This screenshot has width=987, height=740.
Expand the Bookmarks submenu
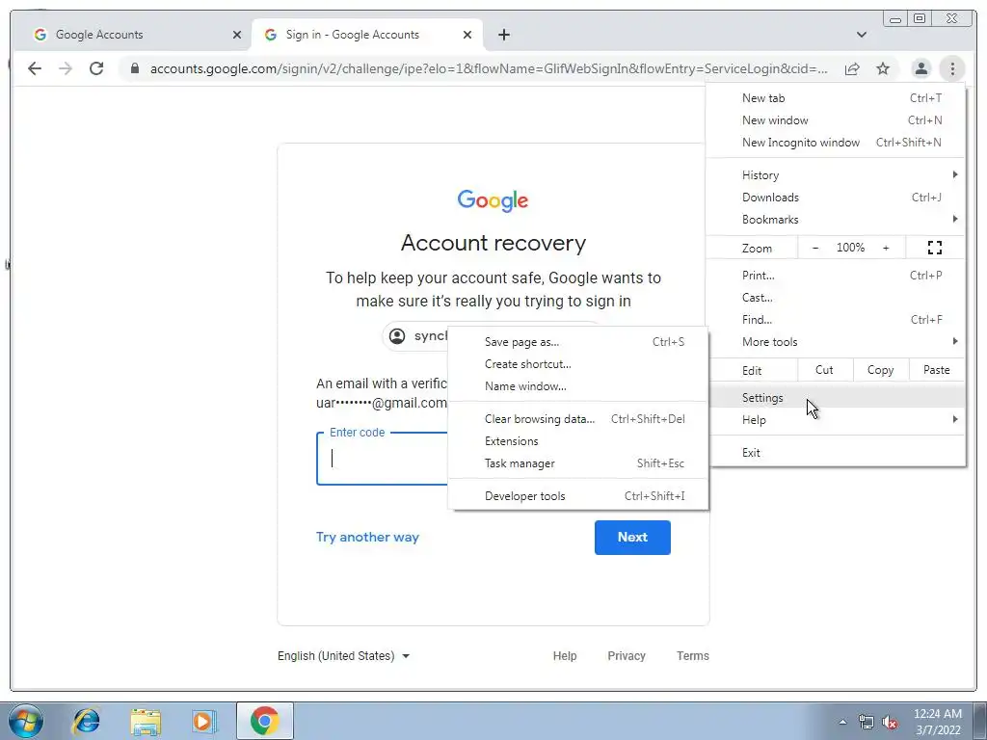pos(836,219)
